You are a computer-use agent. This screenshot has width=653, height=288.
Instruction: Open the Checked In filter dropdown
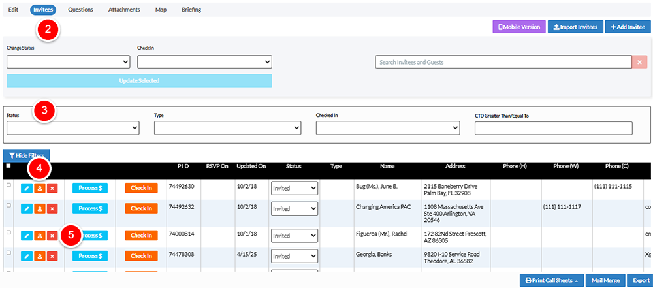(x=388, y=128)
